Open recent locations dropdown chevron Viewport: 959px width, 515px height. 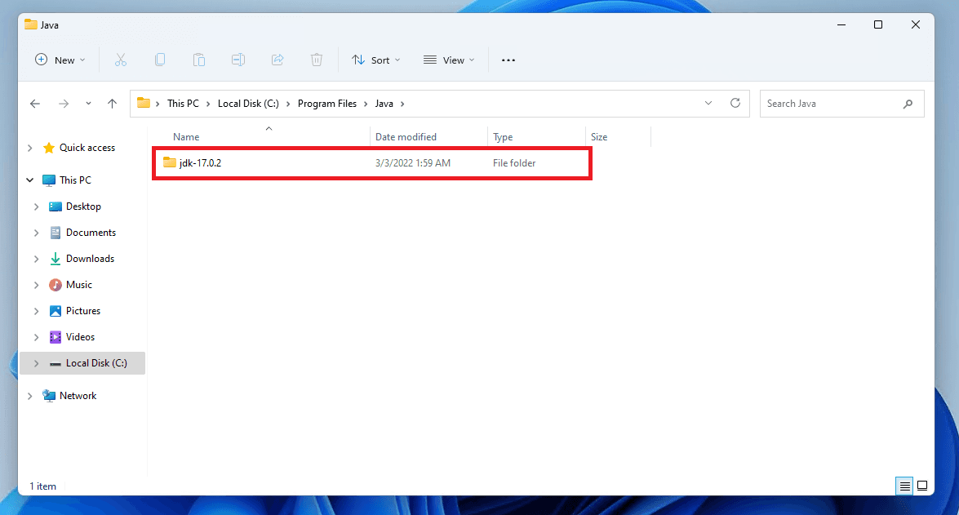click(89, 104)
